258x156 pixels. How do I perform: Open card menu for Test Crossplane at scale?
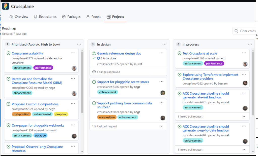coord(244,53)
